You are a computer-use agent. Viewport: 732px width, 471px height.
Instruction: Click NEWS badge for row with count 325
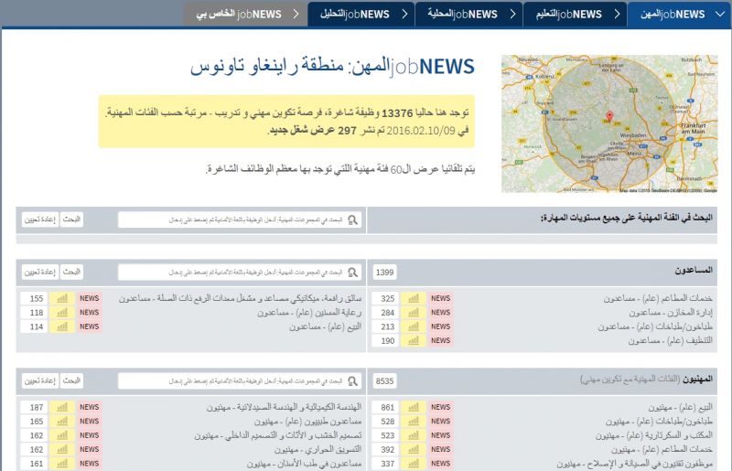440,298
